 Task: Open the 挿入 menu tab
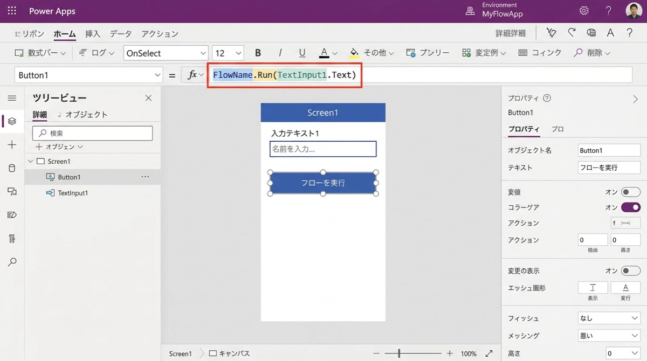coord(93,34)
